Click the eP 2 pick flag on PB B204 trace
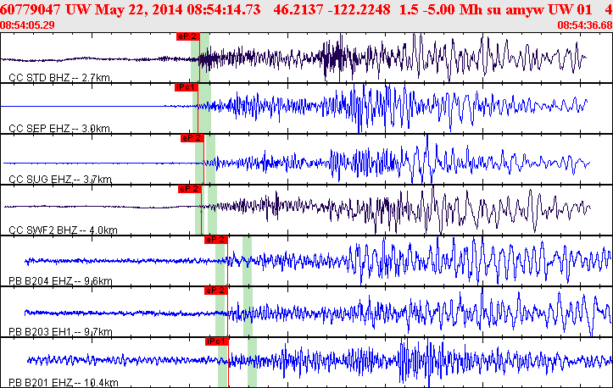 pyautogui.click(x=216, y=240)
